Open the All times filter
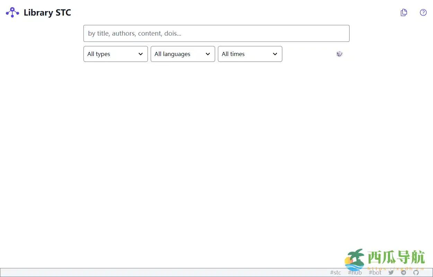 245,54
